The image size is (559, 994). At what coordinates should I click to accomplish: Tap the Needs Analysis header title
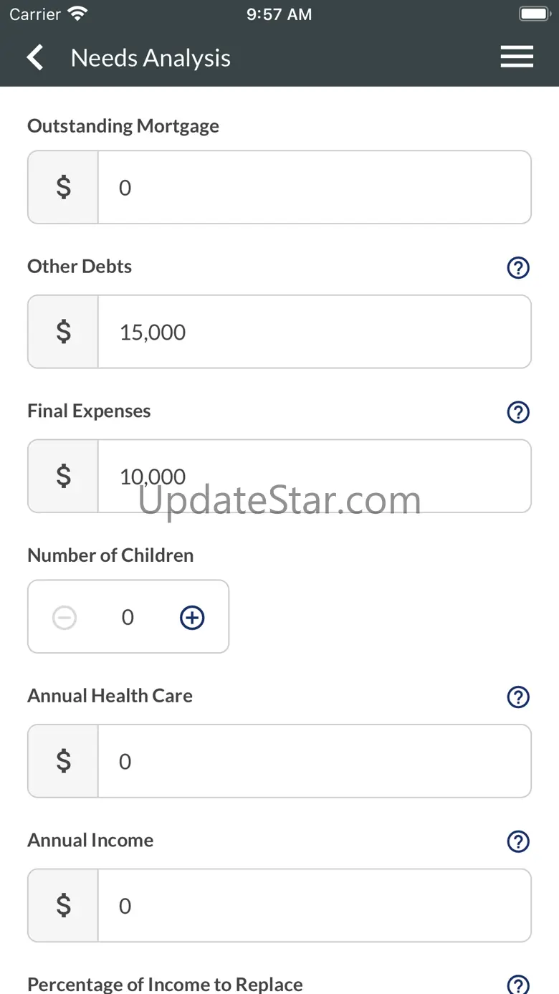point(150,58)
